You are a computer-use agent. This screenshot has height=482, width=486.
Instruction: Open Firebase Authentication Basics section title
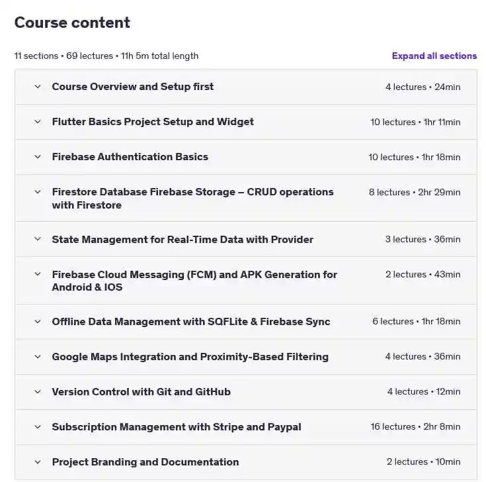[x=130, y=157]
